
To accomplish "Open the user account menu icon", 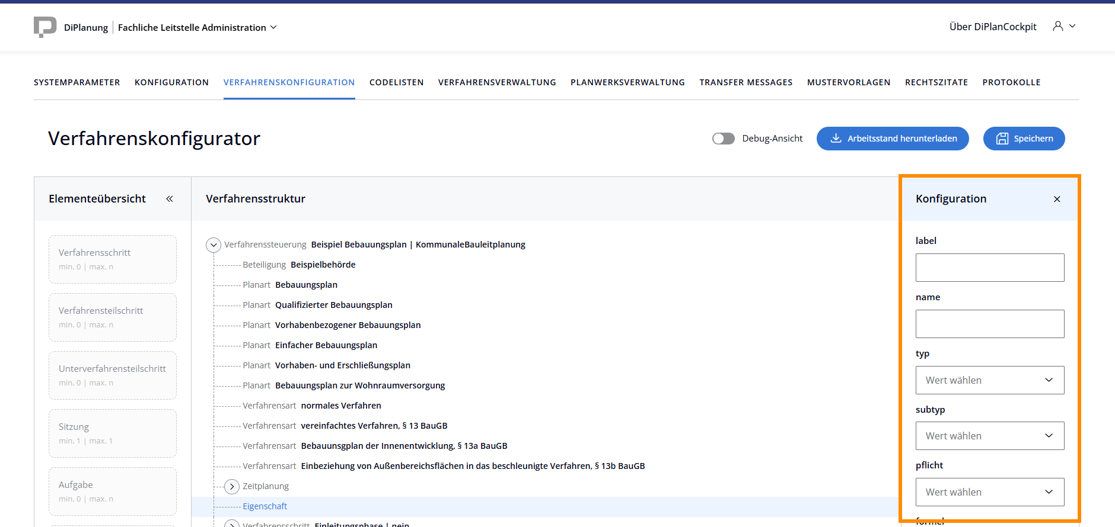I will 1058,26.
